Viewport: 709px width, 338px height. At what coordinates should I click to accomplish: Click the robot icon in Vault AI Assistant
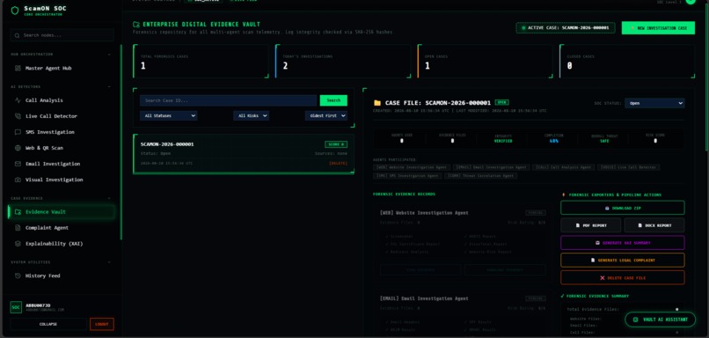pos(635,320)
